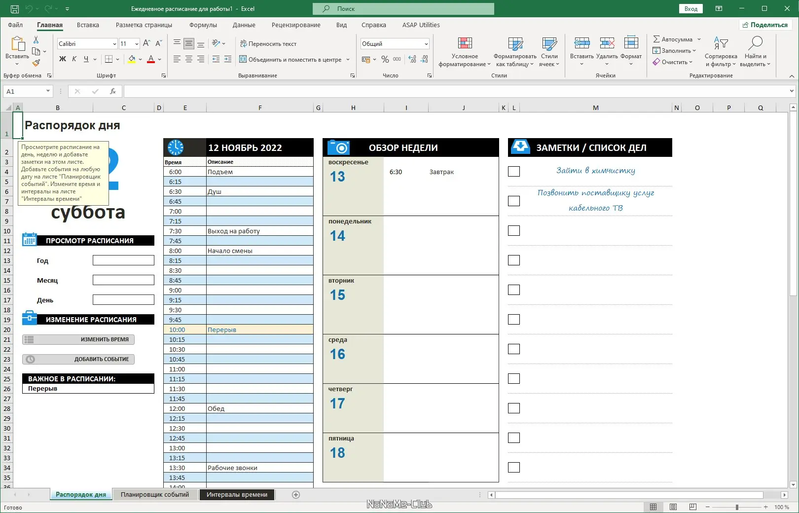Open the merge and center dropdown arrow

(348, 60)
